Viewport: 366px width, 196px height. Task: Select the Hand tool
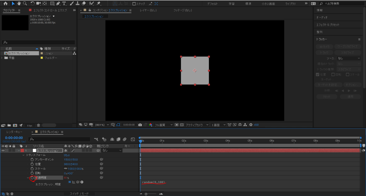19,4
